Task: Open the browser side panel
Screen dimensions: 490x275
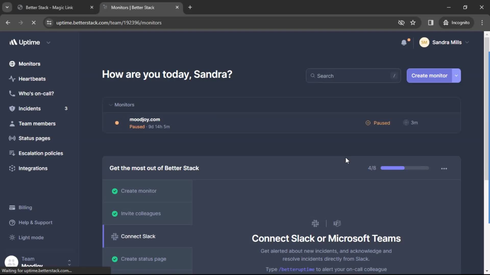Action: pyautogui.click(x=431, y=23)
